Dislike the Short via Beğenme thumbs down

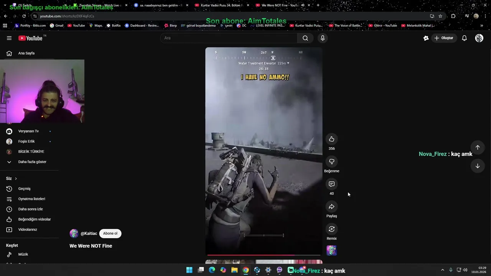332,162
